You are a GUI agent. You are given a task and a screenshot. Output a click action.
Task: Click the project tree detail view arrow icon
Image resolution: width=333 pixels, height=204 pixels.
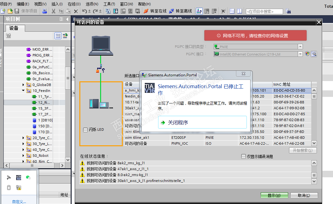click(x=65, y=36)
